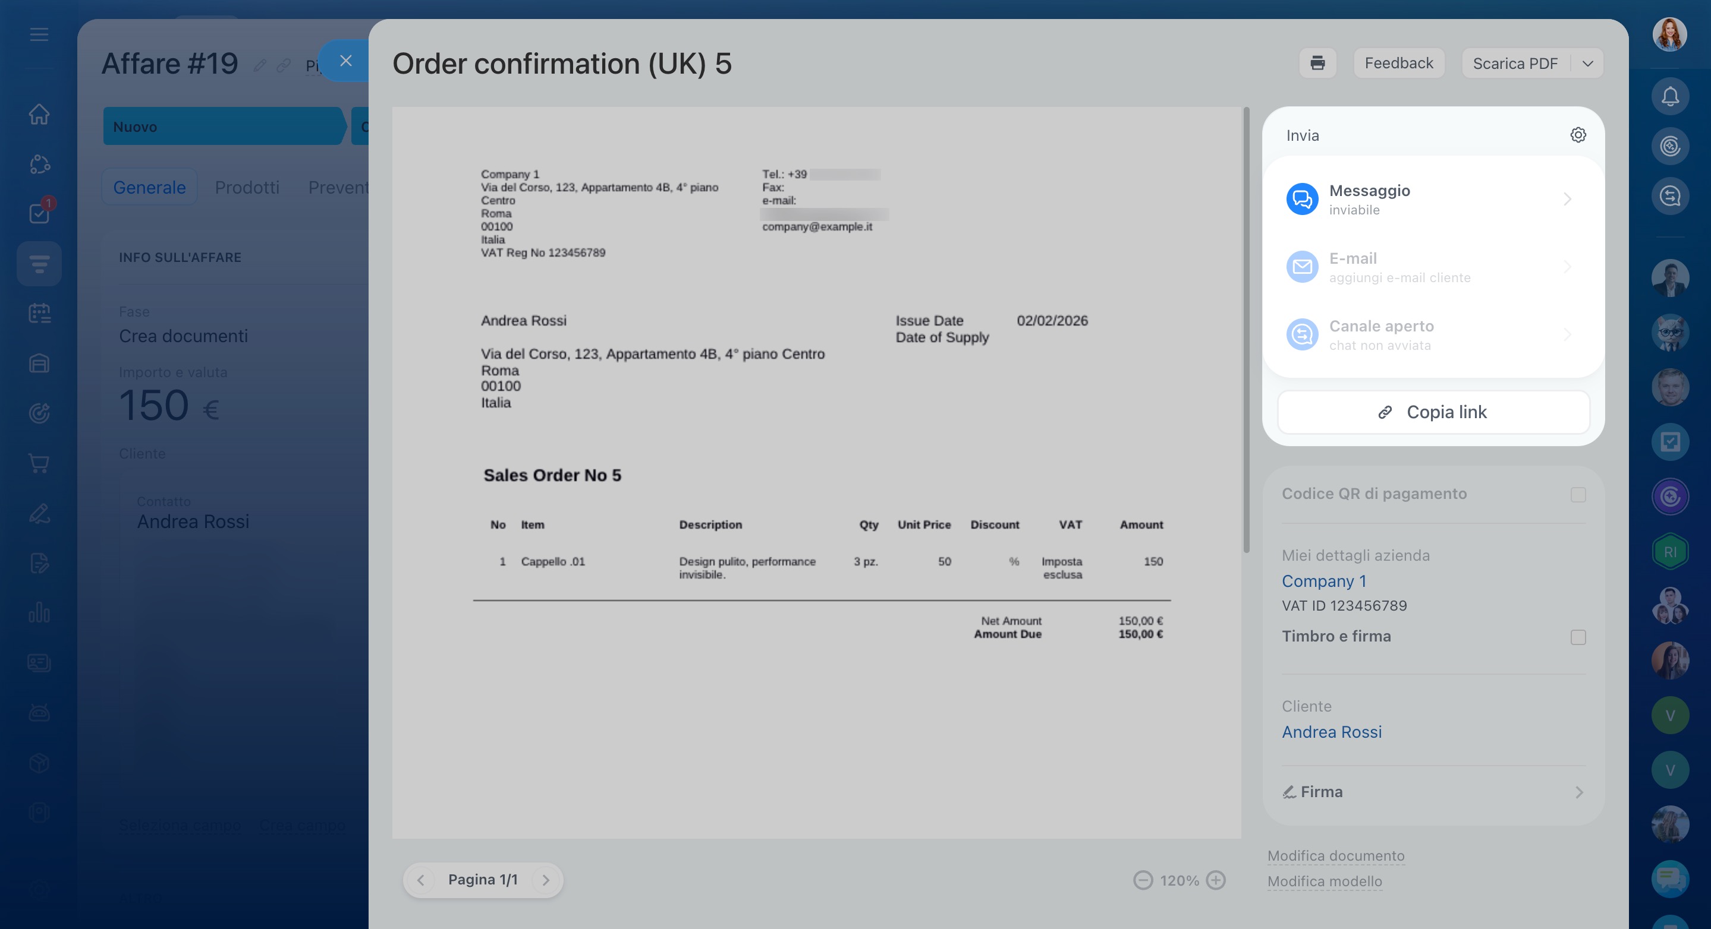The width and height of the screenshot is (1711, 929).
Task: Open the calendar icon in the sidebar
Action: [39, 313]
